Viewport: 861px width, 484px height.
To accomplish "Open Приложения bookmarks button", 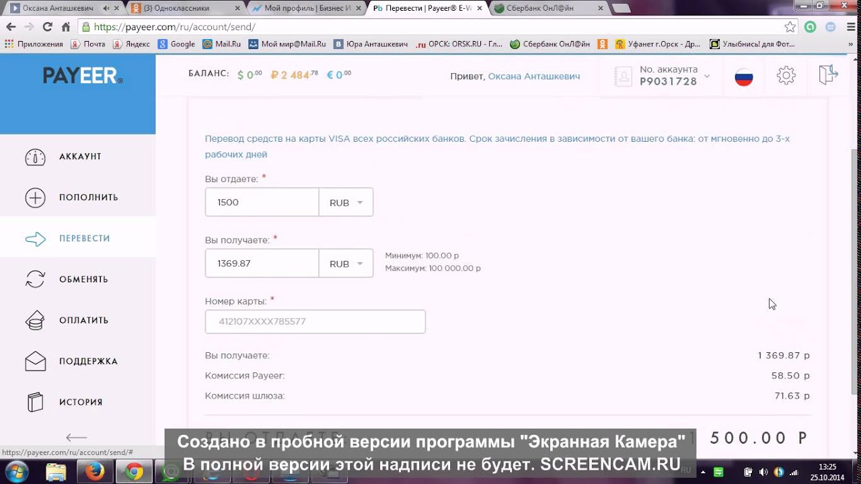I will [34, 44].
